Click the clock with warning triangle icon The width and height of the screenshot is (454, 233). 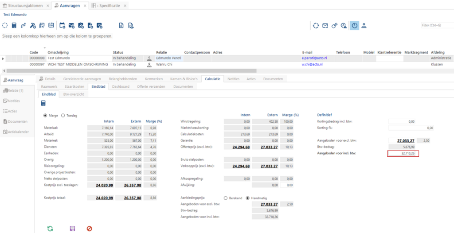pyautogui.click(x=344, y=26)
